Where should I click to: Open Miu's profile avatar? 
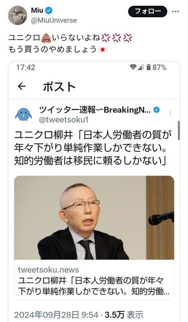(17, 15)
